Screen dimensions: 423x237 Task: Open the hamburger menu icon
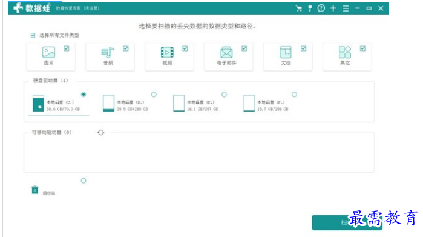pyautogui.click(x=346, y=8)
